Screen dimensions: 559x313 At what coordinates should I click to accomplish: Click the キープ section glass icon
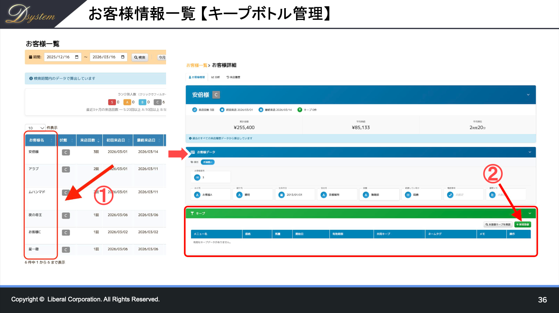[x=192, y=213]
